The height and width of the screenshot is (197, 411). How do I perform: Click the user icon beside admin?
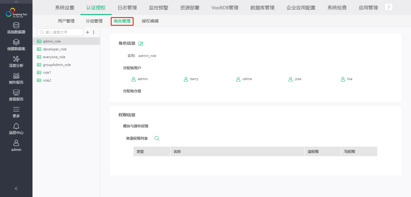pos(134,79)
